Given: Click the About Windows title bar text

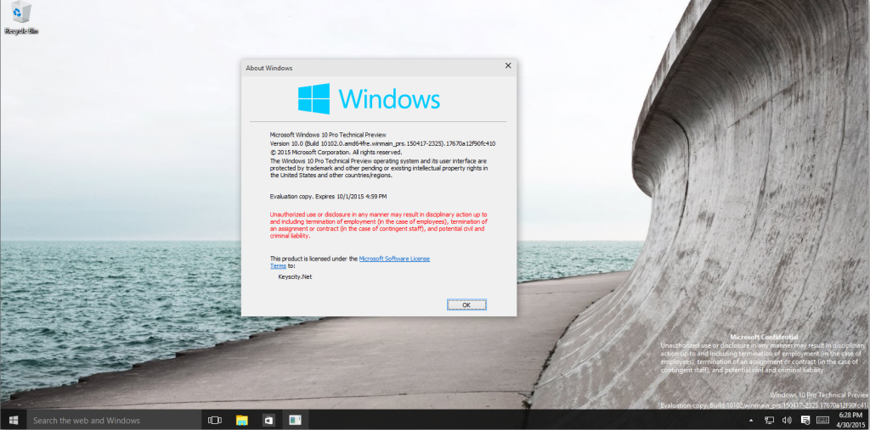Looking at the screenshot, I should (x=269, y=68).
